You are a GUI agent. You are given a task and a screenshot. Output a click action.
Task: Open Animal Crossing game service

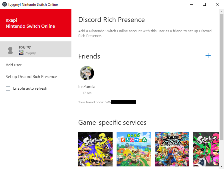click(134, 149)
